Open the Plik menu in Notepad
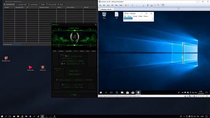The image size is (210, 118). 125,16
